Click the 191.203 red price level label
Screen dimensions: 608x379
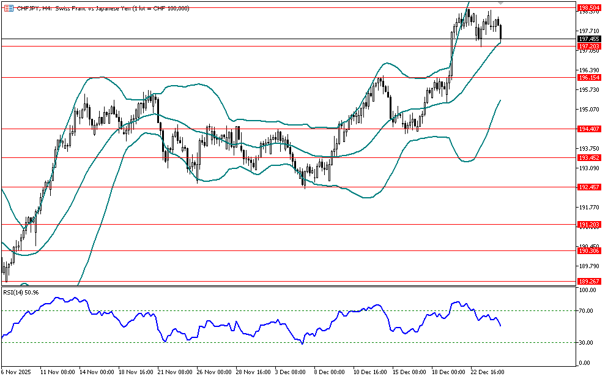pos(588,224)
